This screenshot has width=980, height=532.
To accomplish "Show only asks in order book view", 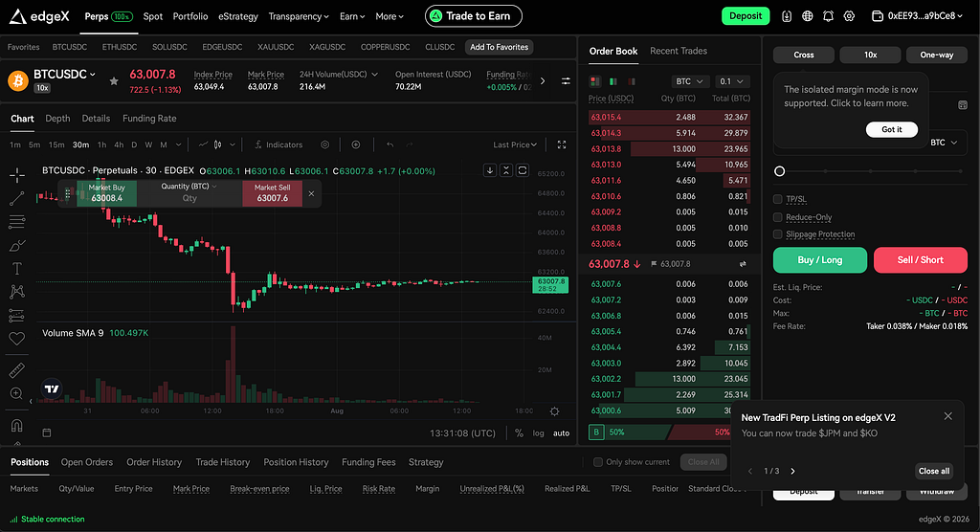I will coord(632,81).
